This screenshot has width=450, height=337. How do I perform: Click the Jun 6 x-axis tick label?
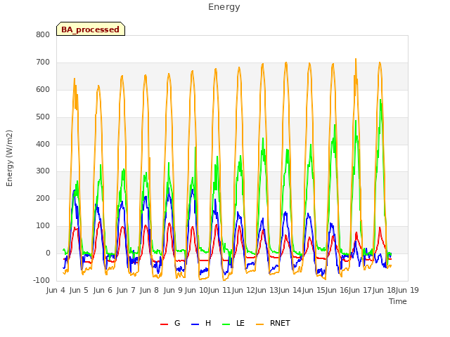click(x=103, y=290)
